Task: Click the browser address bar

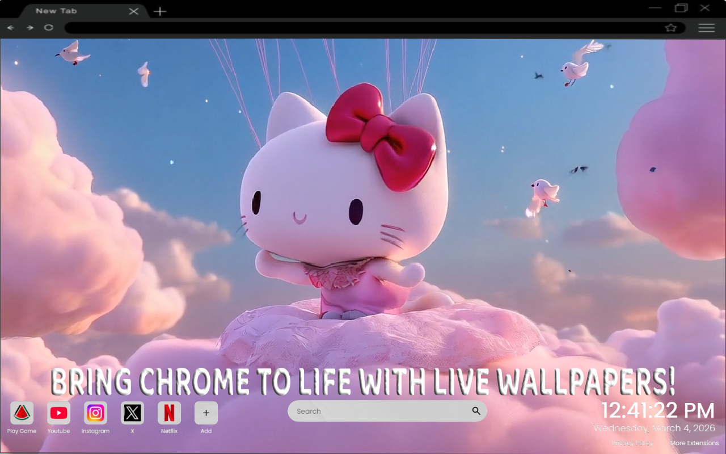Action: coord(375,28)
